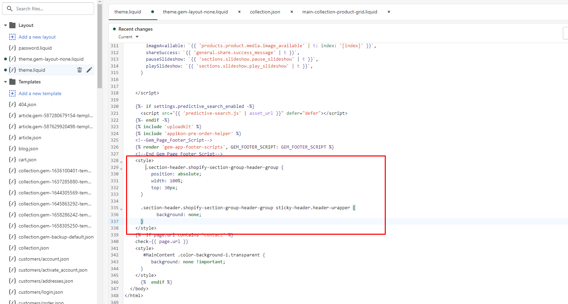Switch to main-collection-product-grid.liquid tab
The image size is (568, 304).
(340, 12)
